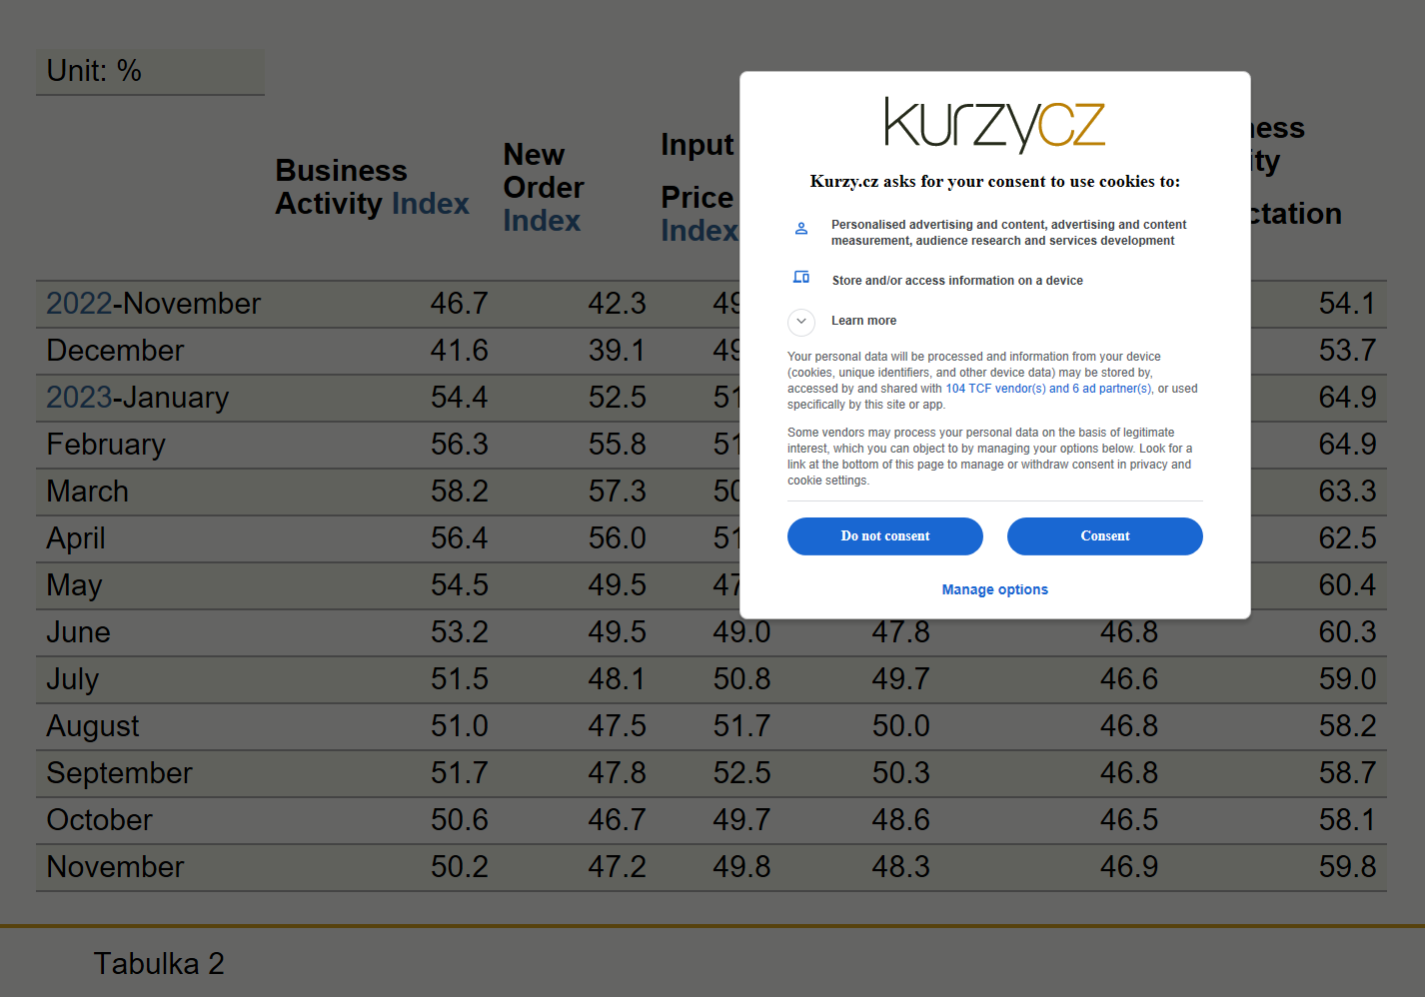
Task: Select the Unit: % label cell
Action: (150, 72)
